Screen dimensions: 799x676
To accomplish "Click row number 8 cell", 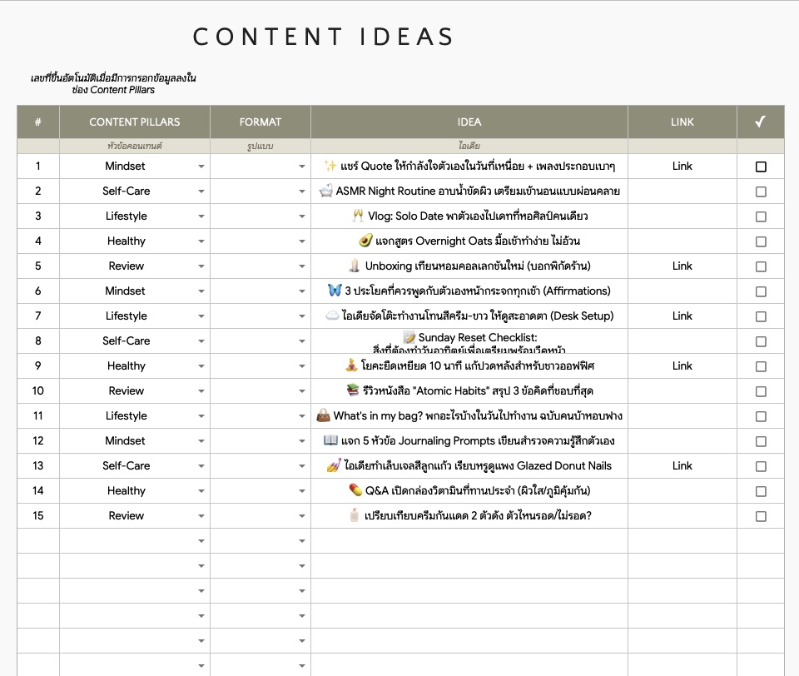I will (38, 341).
